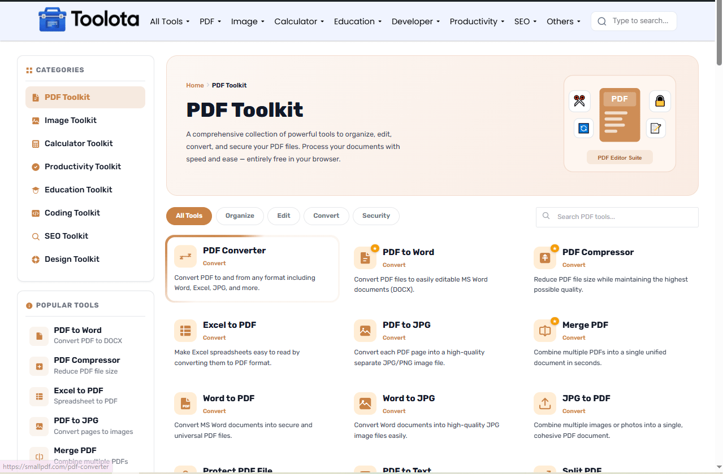Expand the Productivity navigation dropdown
This screenshot has width=723, height=474.
click(477, 21)
